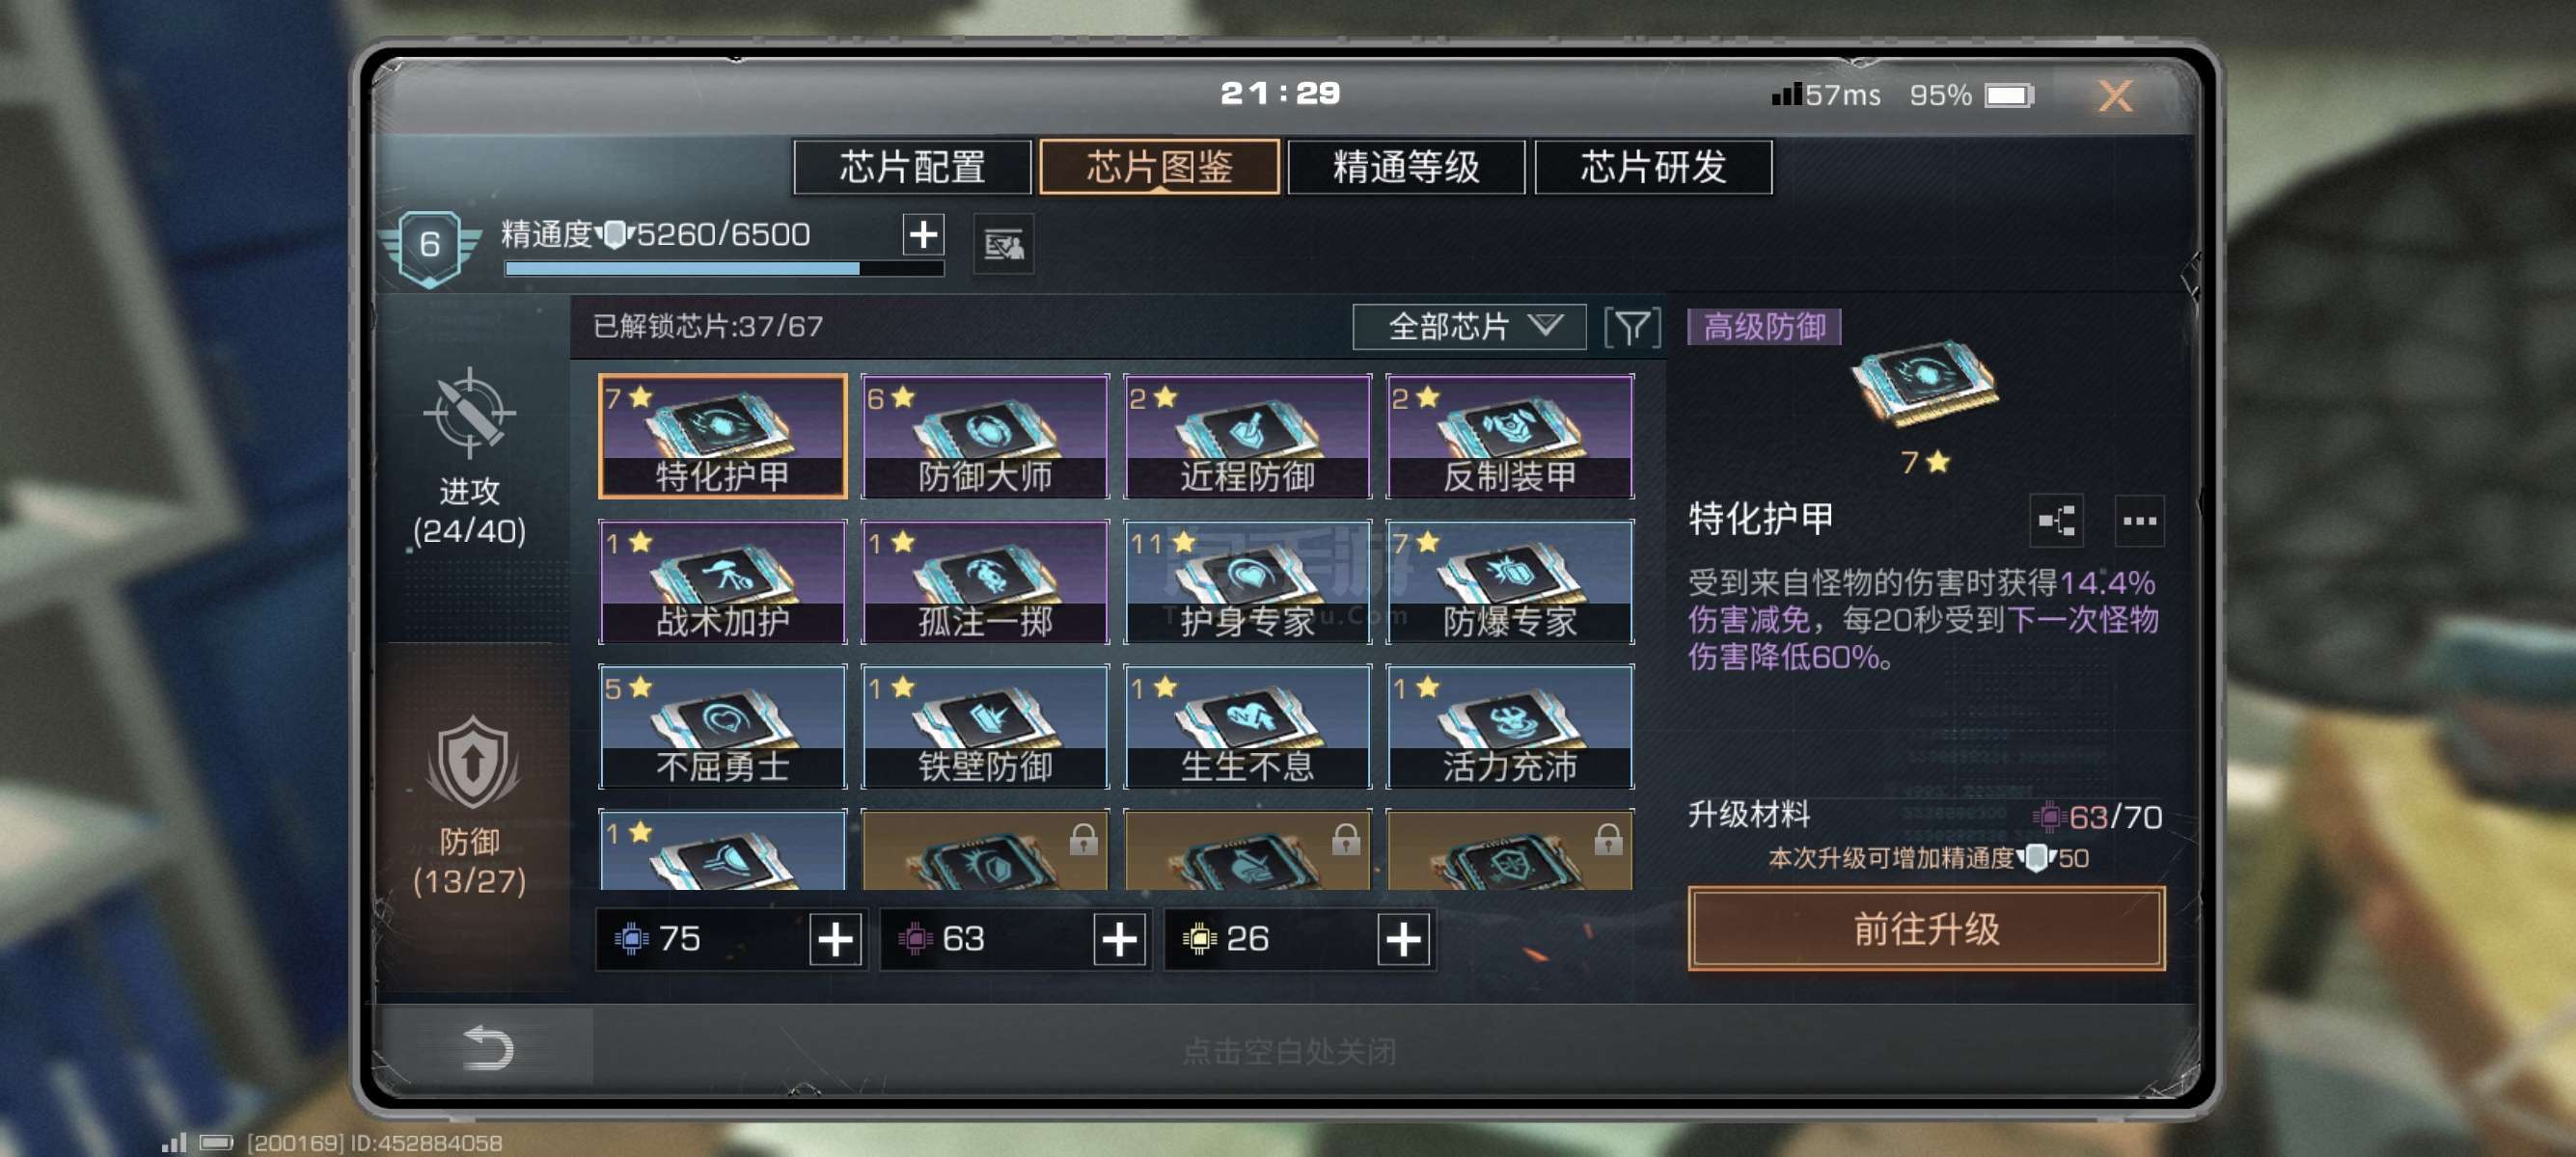Expand the 全部芯片 dropdown
This screenshot has width=2576, height=1157.
point(1469,327)
